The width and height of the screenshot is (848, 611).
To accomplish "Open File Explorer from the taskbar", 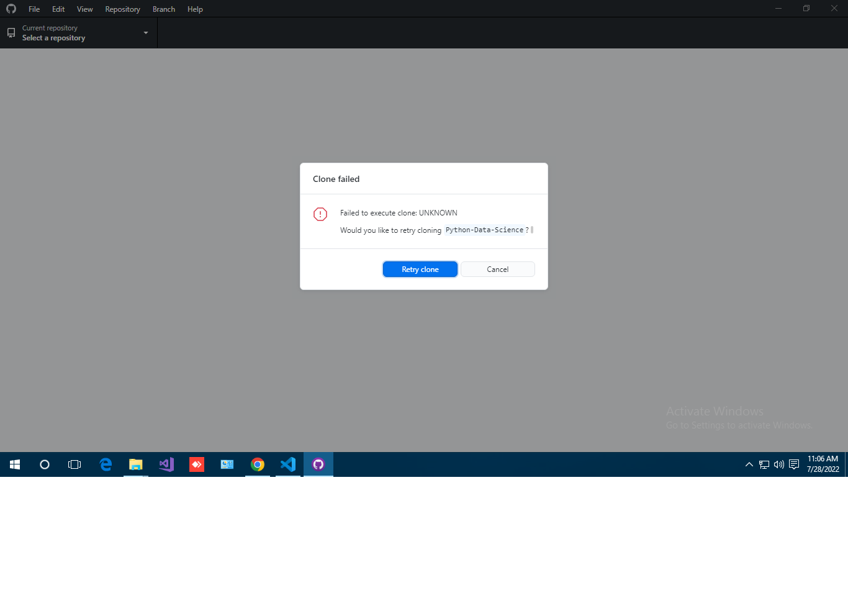I will tap(136, 464).
